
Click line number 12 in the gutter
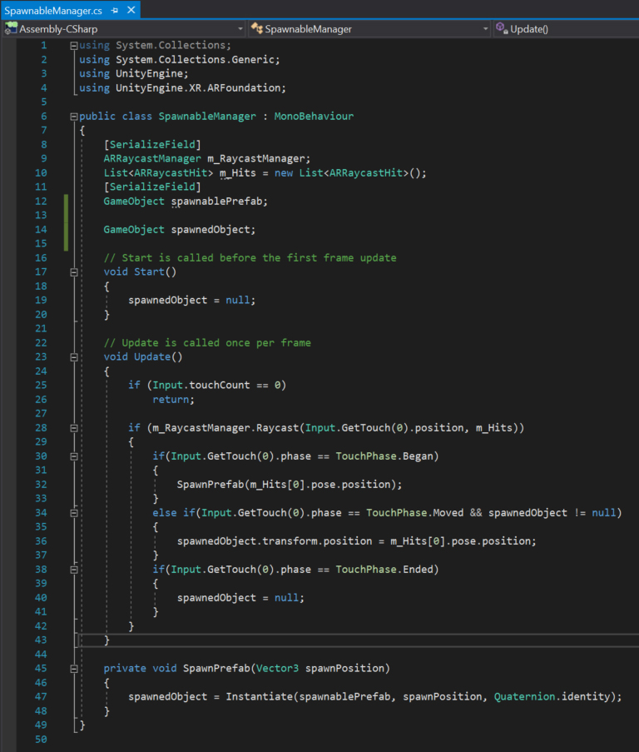41,202
